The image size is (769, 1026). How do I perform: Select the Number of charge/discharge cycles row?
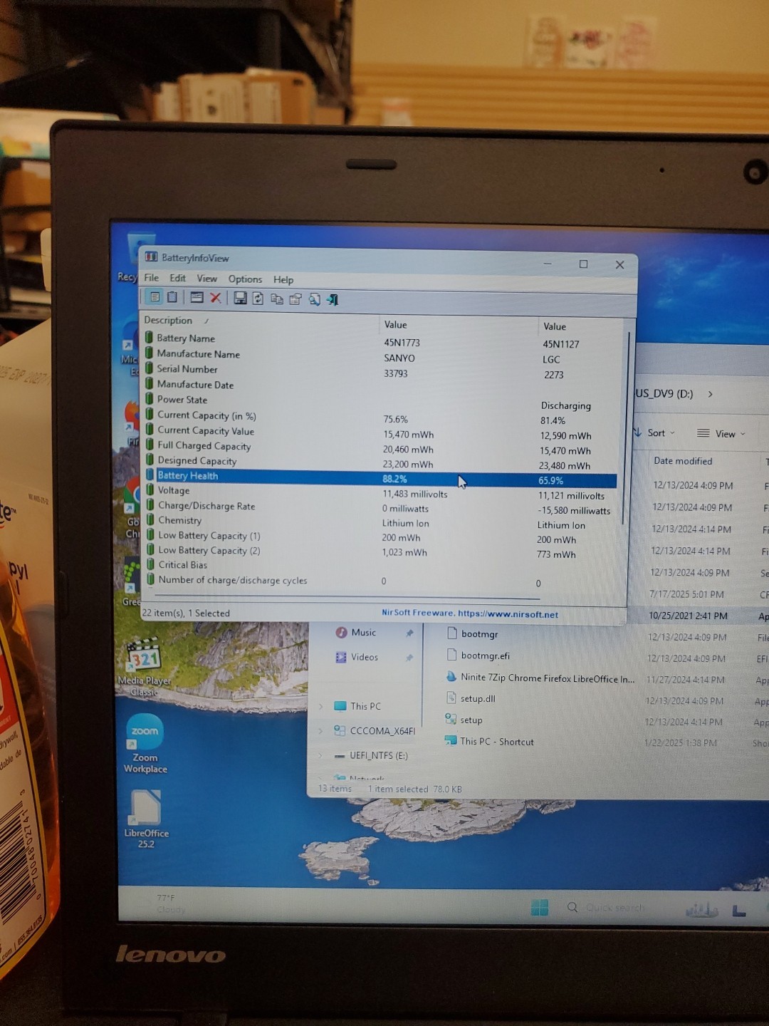coord(382,581)
